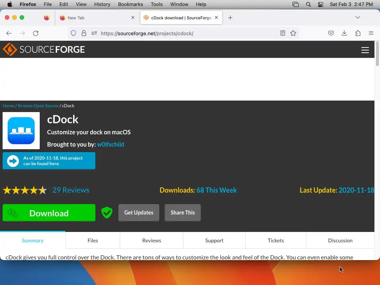
Task: Open the Tools menu
Action: tap(157, 4)
